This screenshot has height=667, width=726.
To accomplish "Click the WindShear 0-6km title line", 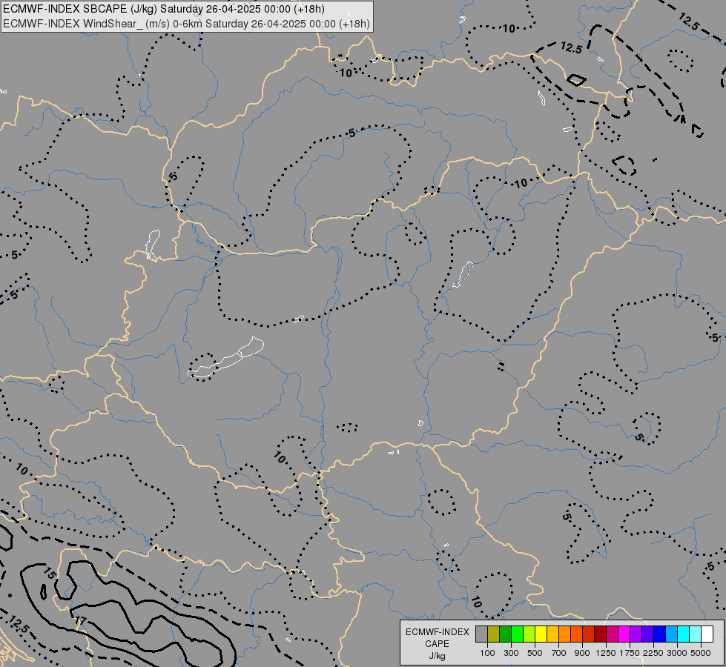I will [186, 23].
